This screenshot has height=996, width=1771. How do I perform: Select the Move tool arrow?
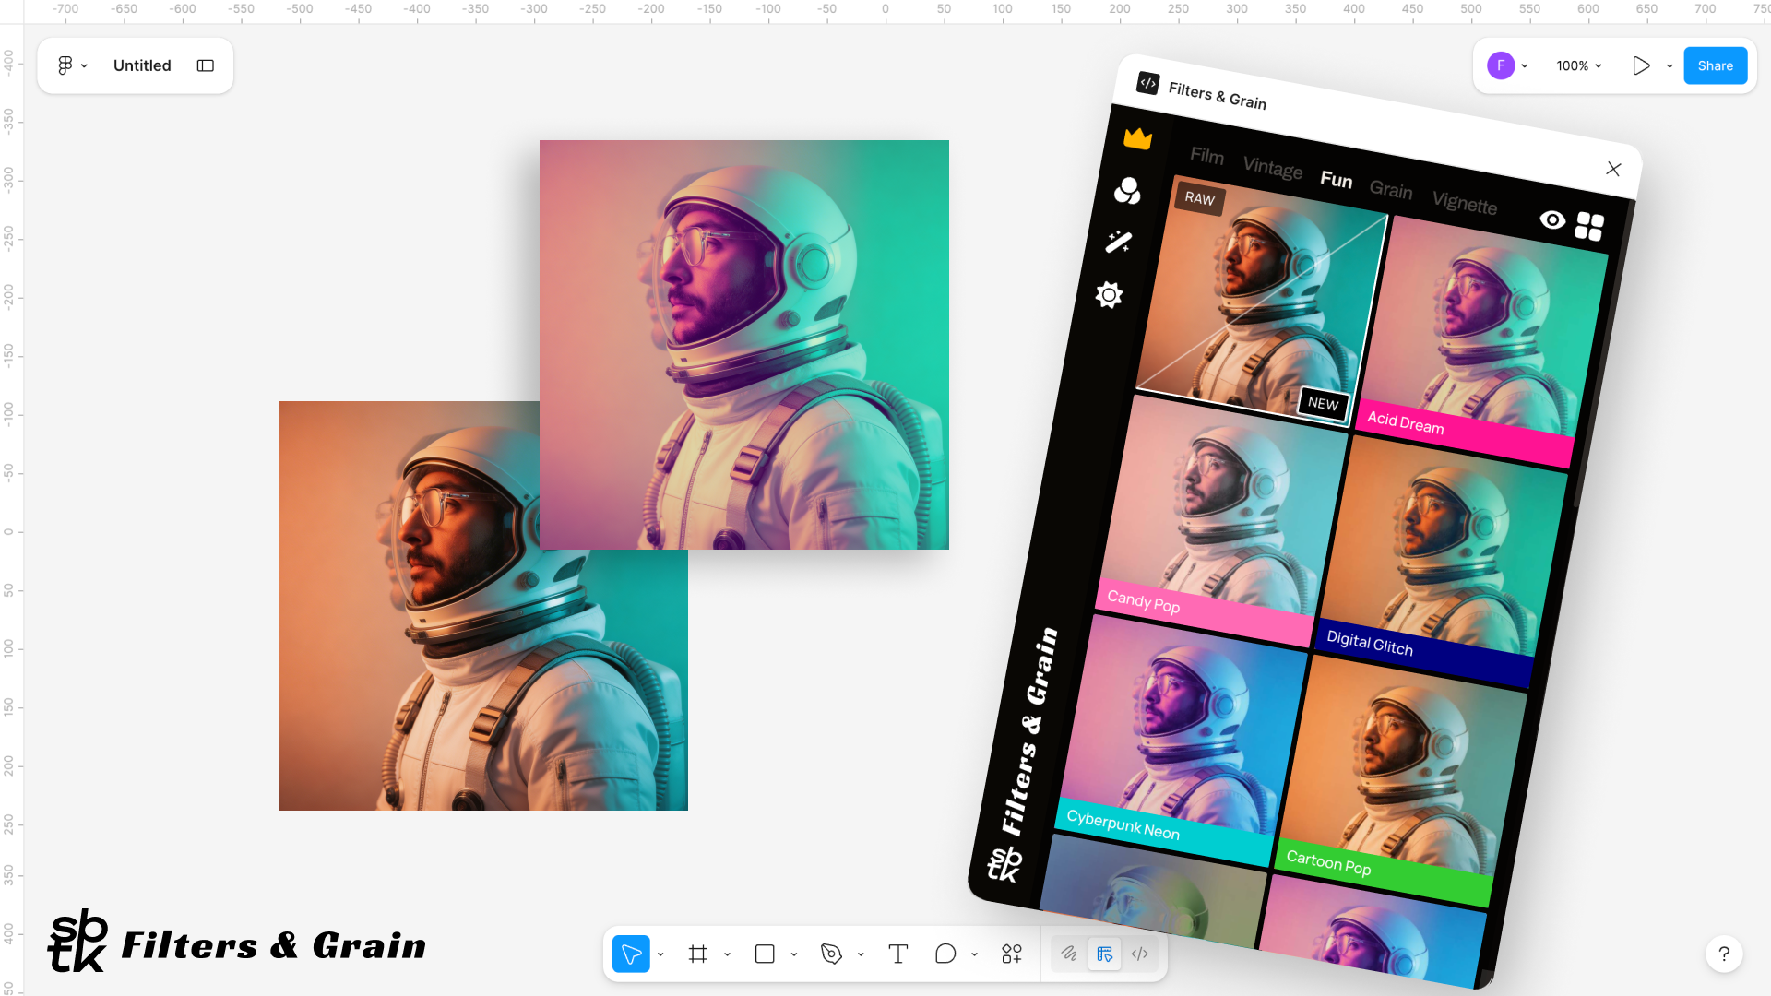[632, 954]
